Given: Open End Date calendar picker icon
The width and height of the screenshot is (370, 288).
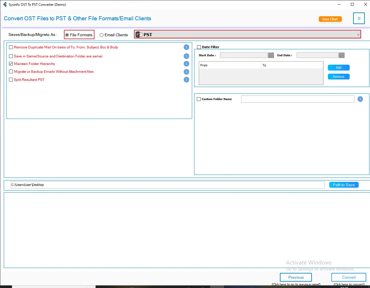Looking at the screenshot, I should (342, 55).
